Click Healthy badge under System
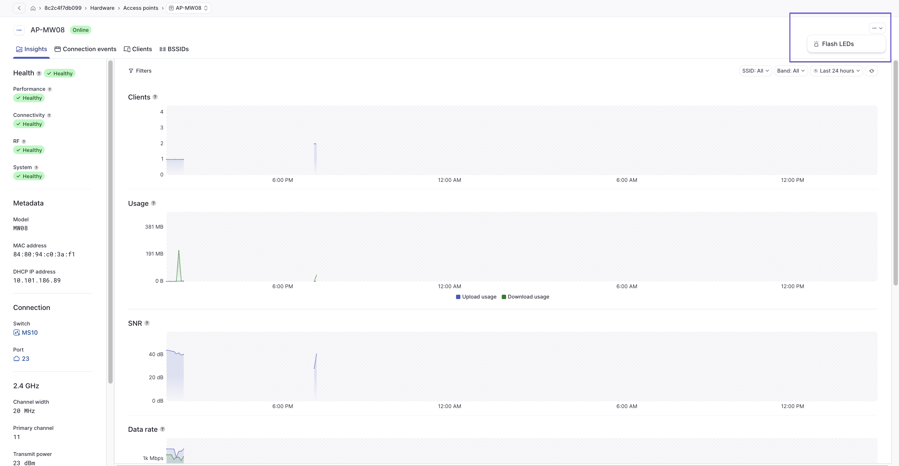This screenshot has width=899, height=466. 29,176
